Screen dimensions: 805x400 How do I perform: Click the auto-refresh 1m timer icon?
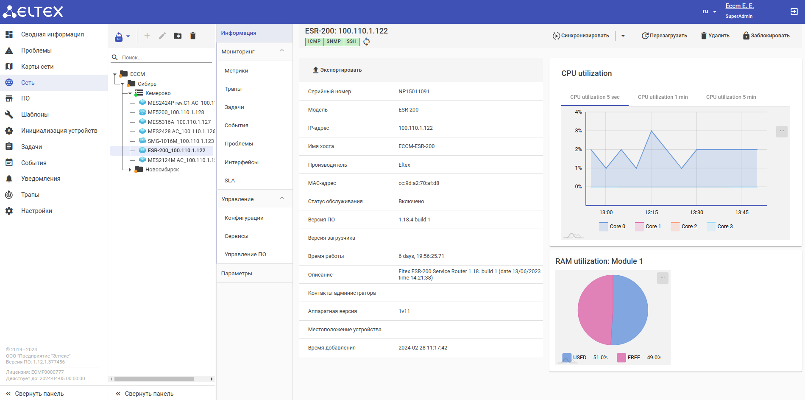point(119,37)
